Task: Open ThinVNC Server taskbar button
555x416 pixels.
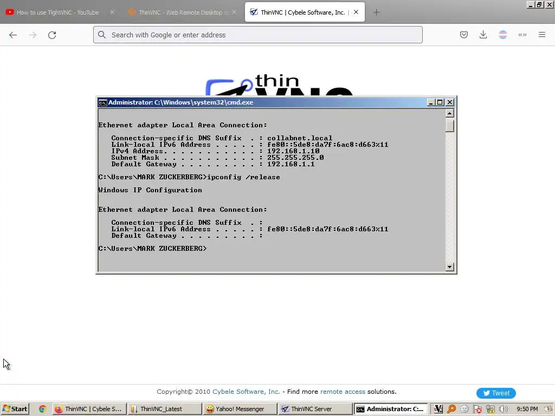Action: tap(315, 409)
